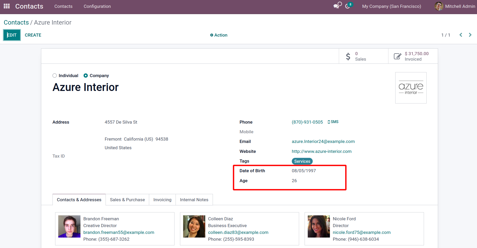
Task: Click Mobile field label
Action: coord(246,132)
